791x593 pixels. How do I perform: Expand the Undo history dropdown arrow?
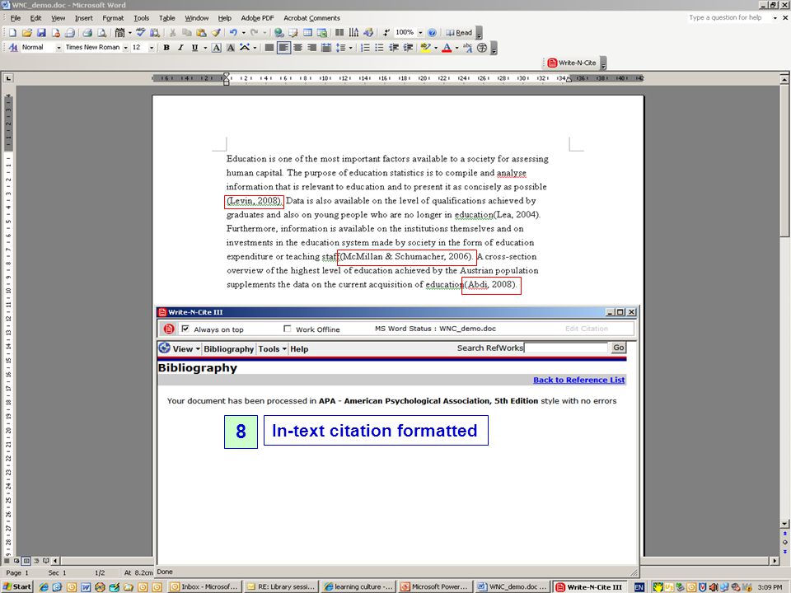coord(244,33)
